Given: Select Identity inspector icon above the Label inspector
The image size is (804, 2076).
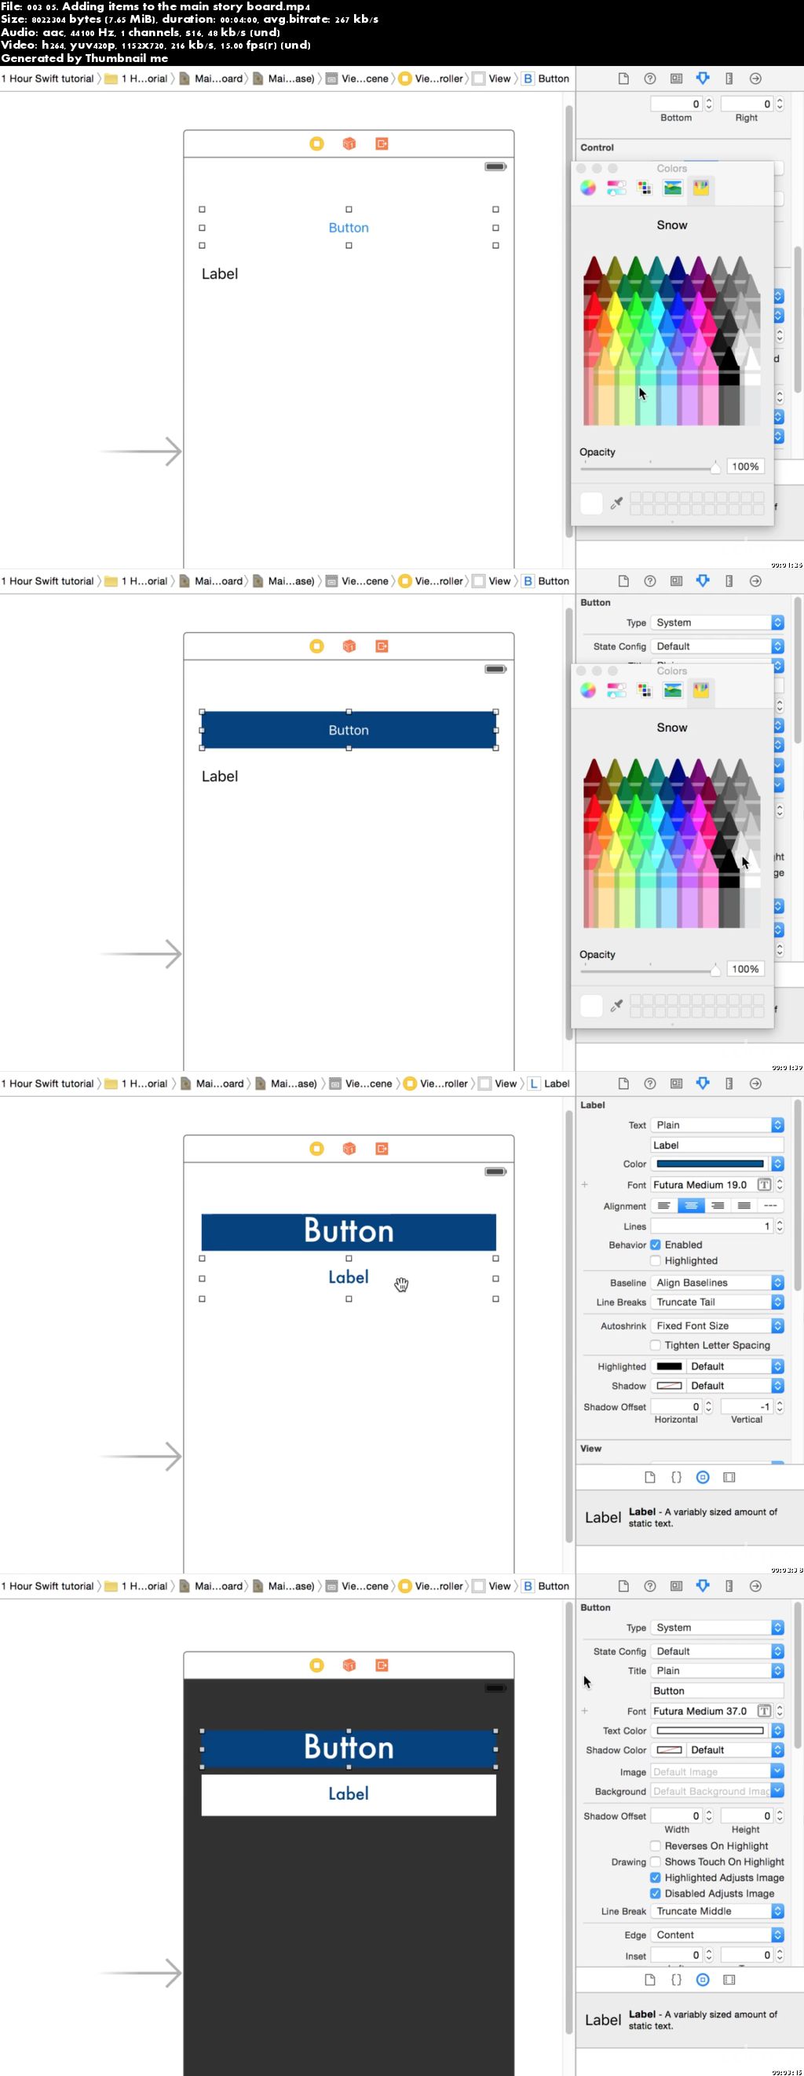Looking at the screenshot, I should click(x=677, y=1083).
